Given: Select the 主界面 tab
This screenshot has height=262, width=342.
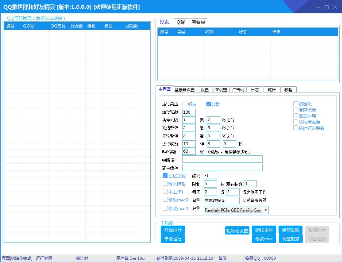Looking at the screenshot, I should coord(164,89).
